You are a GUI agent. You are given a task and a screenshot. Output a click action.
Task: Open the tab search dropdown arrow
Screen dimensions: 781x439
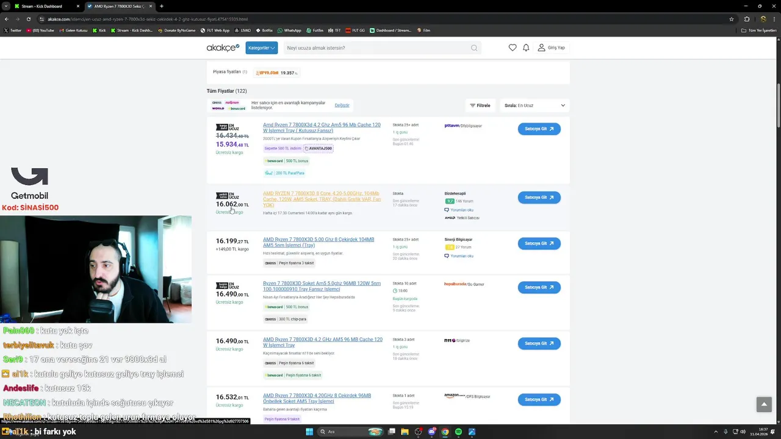(5, 6)
